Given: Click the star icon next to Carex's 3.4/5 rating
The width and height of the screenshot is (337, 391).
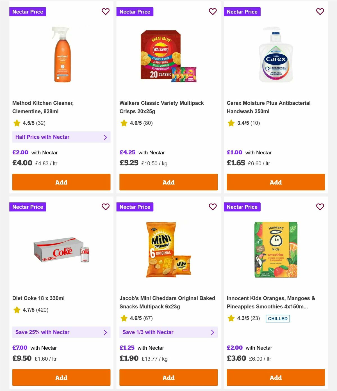Looking at the screenshot, I should click(231, 123).
